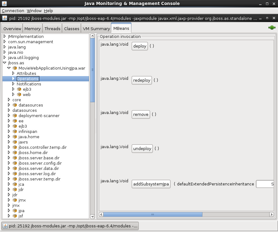Viewport: 278px width, 232px height.
Task: Click the pid 25192 window button at bottom
Action: coord(70,226)
